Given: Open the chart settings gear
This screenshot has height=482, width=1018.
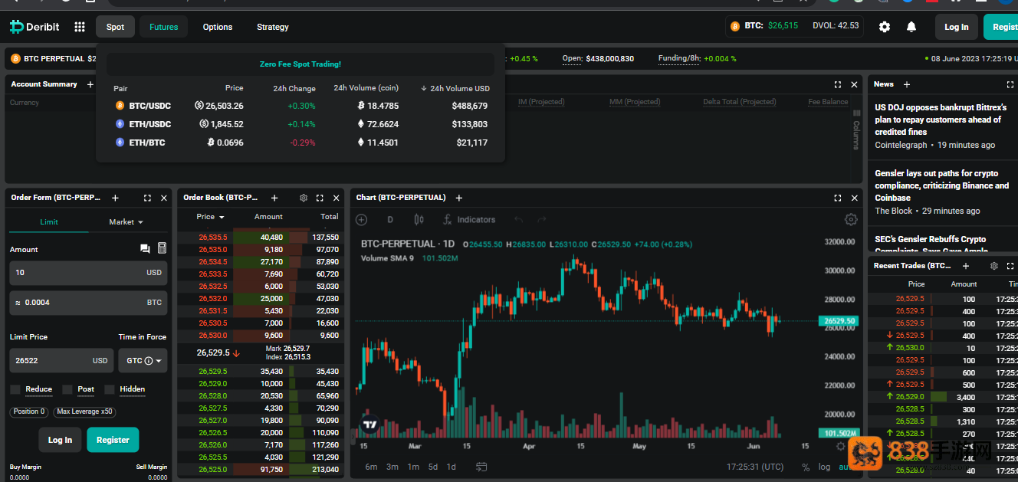Looking at the screenshot, I should pos(851,220).
